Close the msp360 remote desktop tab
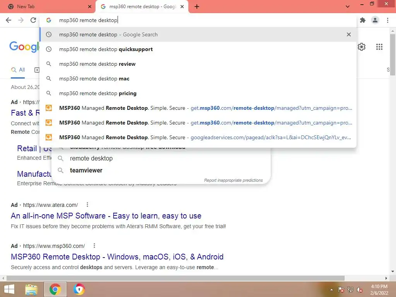Image resolution: width=396 pixels, height=297 pixels. [182, 7]
